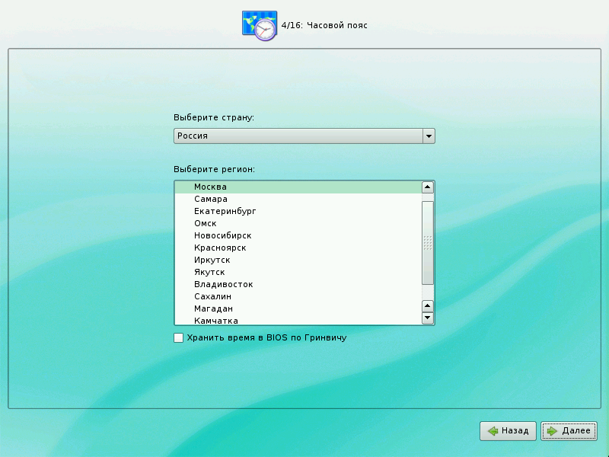
Task: Pick Камчатка at the list bottom
Action: tap(215, 321)
